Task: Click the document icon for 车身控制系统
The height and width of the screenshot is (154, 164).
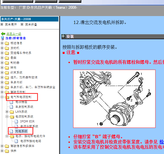Action: tap(11, 107)
